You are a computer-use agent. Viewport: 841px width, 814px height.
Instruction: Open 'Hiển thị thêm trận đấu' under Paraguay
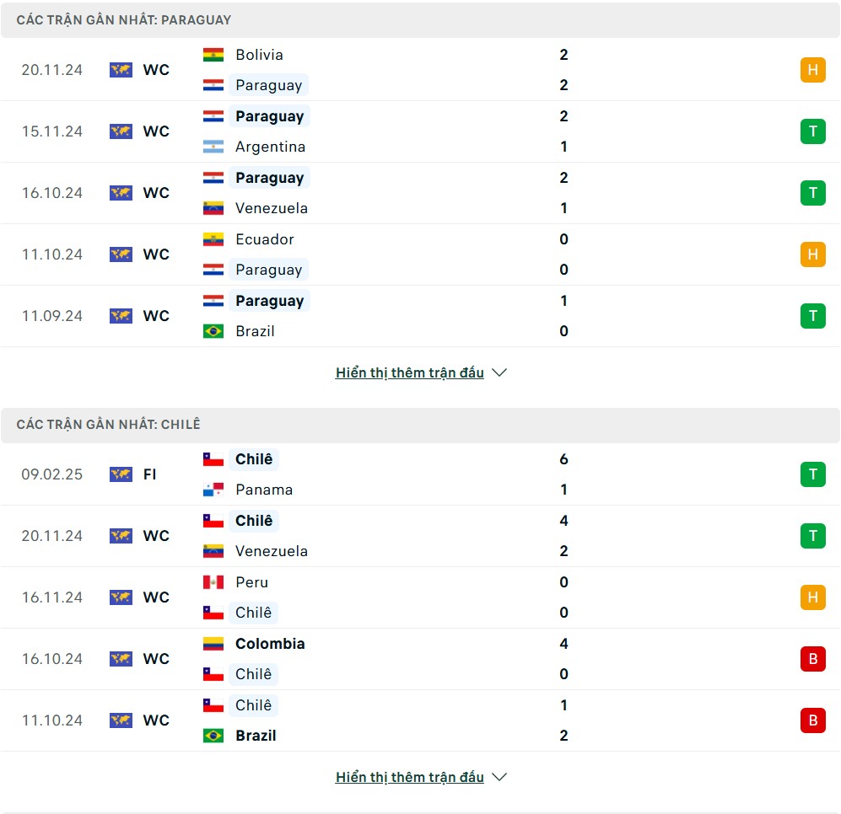[410, 372]
